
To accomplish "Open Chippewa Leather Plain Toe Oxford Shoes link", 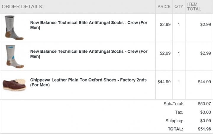I will pyautogui.click(x=88, y=82).
